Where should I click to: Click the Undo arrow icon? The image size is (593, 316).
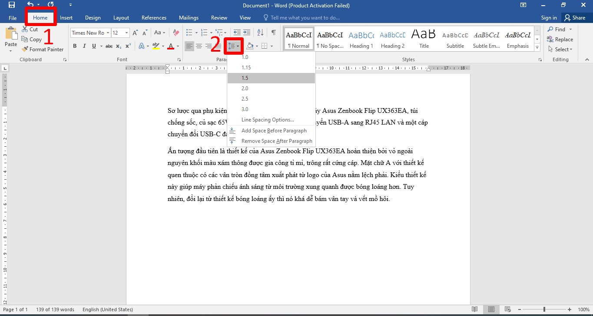30,5
